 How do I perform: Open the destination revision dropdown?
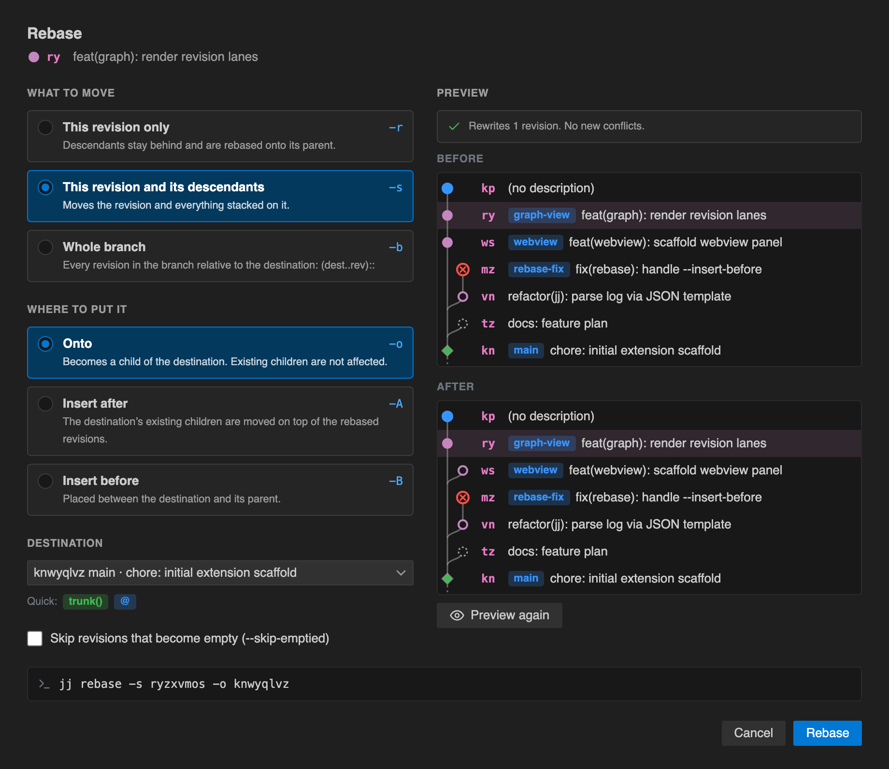click(x=220, y=573)
